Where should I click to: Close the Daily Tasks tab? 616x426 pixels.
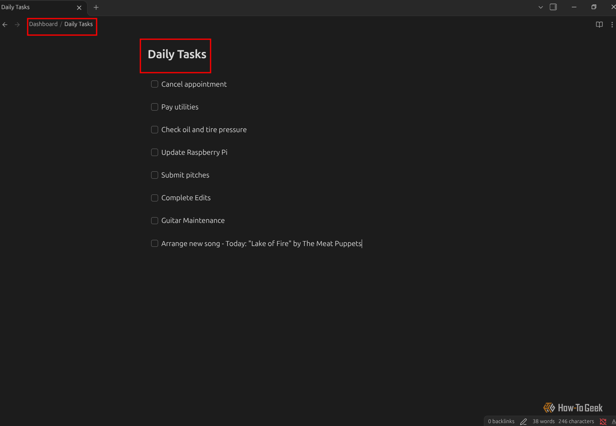(x=79, y=7)
